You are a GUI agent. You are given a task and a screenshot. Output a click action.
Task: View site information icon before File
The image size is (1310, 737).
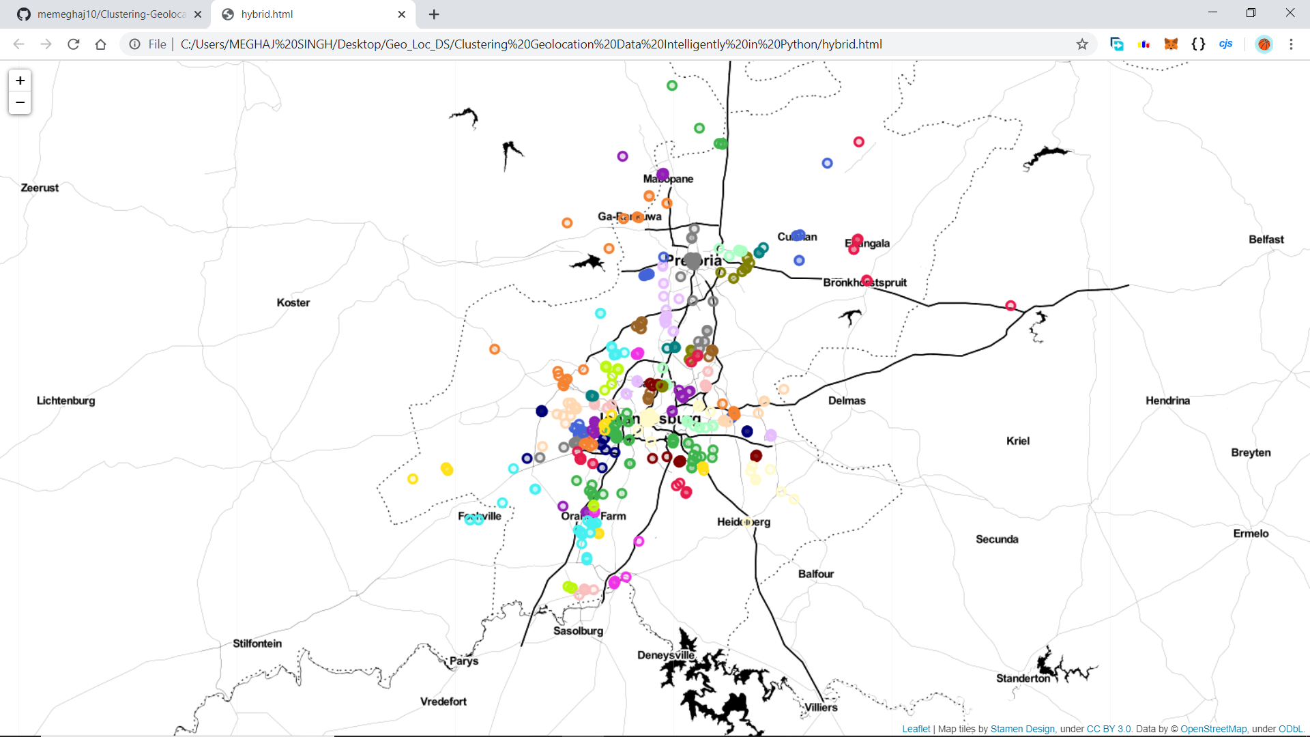coord(135,44)
